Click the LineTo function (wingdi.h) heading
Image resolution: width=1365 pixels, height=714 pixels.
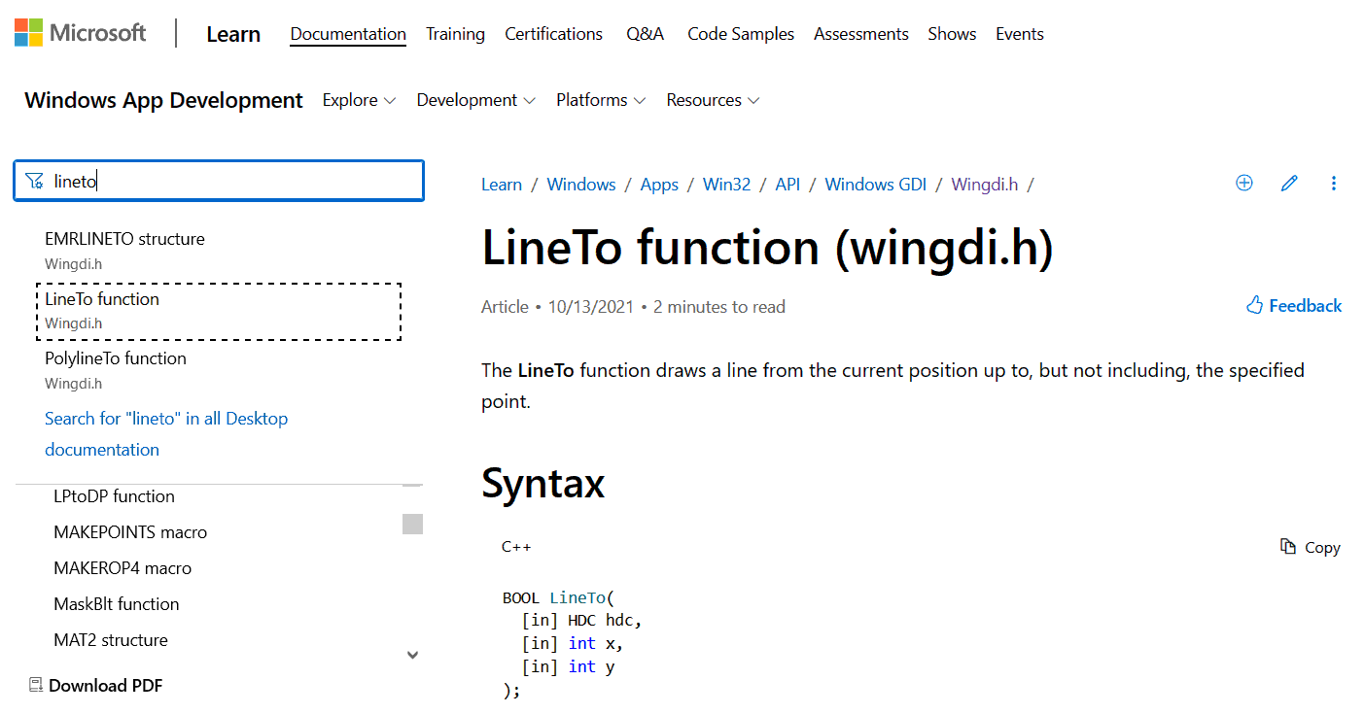point(768,248)
